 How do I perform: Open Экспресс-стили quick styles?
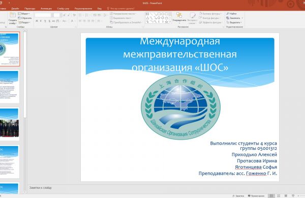[x=192, y=18]
